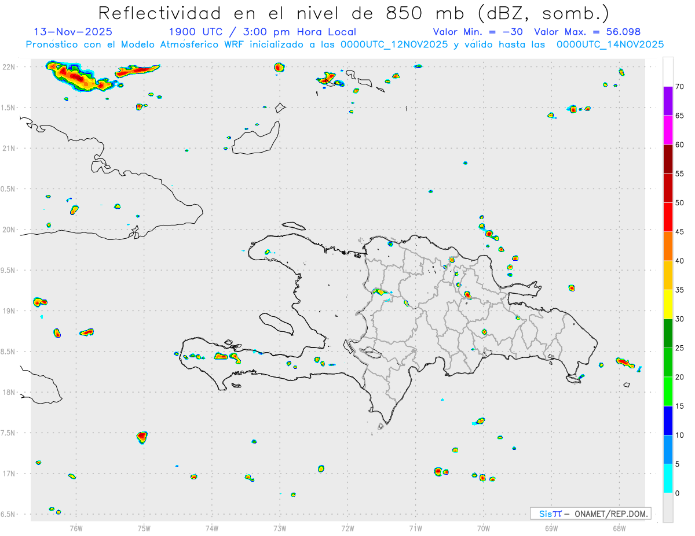The image size is (695, 536).
Task: Select the '72W' longitude label
Action: tap(348, 528)
